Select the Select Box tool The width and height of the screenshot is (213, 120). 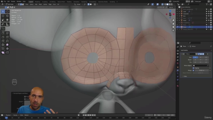[x=3, y=12]
